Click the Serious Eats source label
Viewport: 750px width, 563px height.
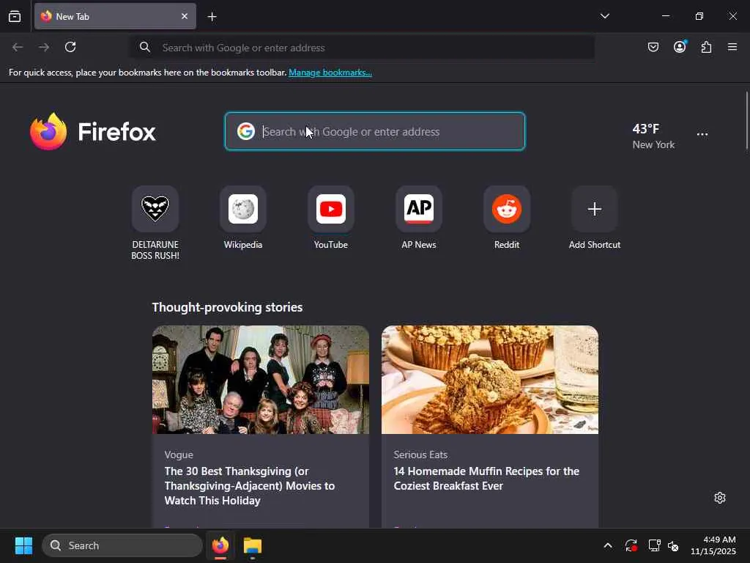(420, 455)
